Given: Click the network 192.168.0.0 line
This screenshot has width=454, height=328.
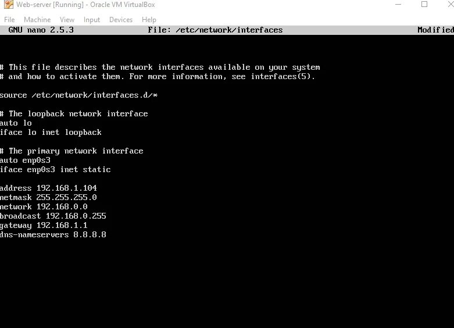Looking at the screenshot, I should click(x=44, y=206).
